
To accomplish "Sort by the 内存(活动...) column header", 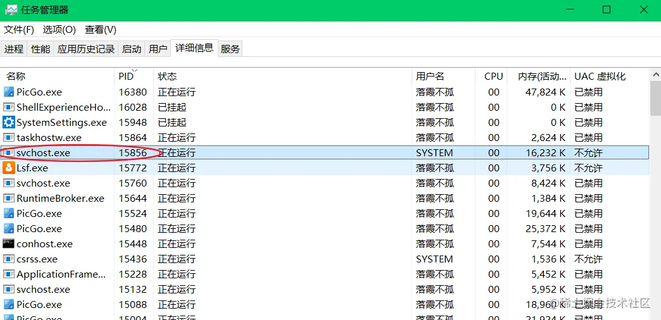I will [538, 77].
